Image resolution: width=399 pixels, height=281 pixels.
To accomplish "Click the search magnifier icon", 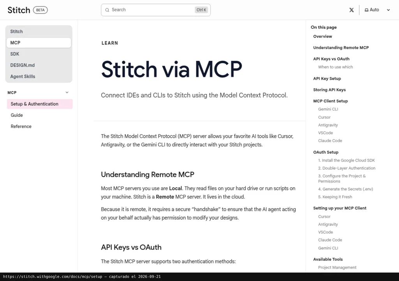I will (107, 10).
